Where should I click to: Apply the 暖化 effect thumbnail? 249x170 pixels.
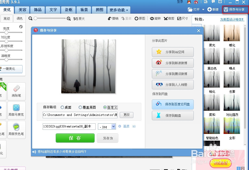tap(232, 33)
